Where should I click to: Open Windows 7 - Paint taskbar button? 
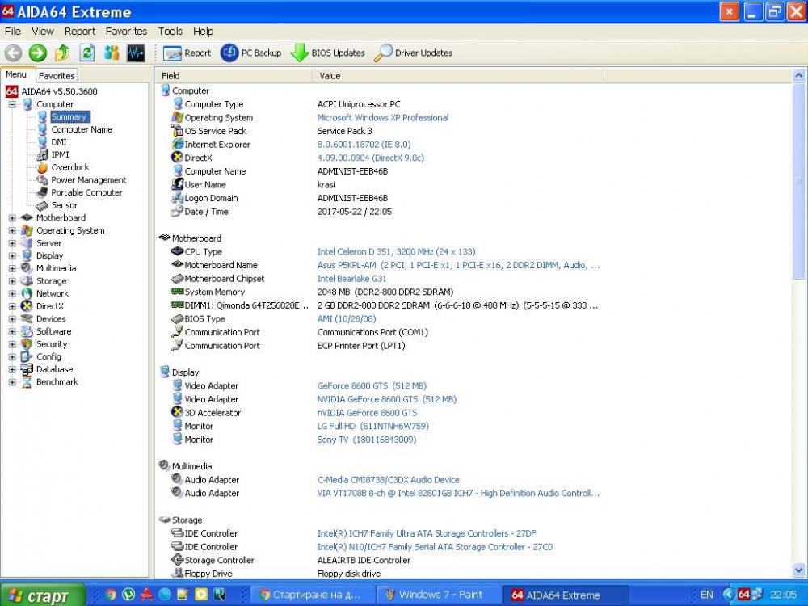(438, 595)
